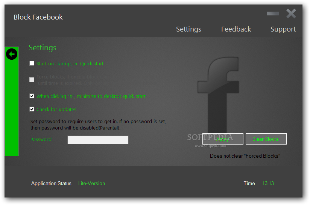
Task: Minimize the Block Facebook window
Action: pos(273,14)
